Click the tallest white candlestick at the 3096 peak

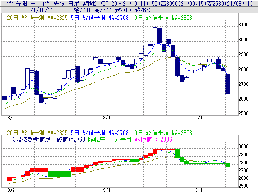tap(155, 36)
